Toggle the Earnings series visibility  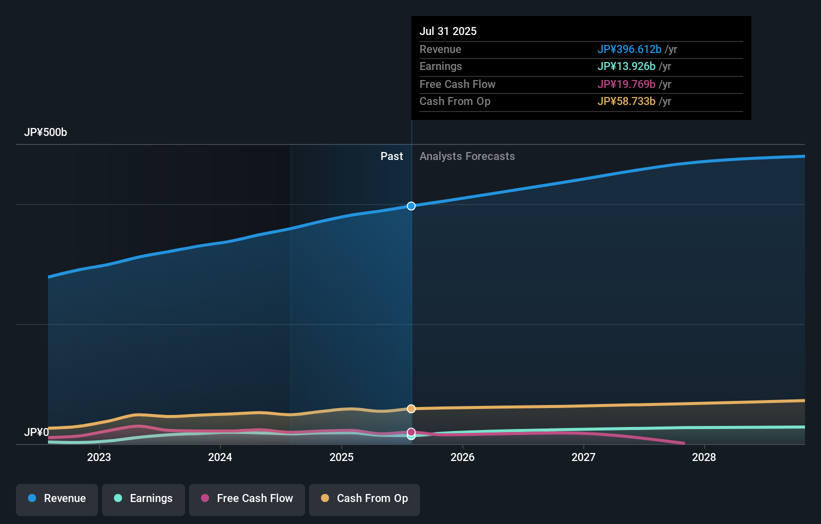[143, 498]
